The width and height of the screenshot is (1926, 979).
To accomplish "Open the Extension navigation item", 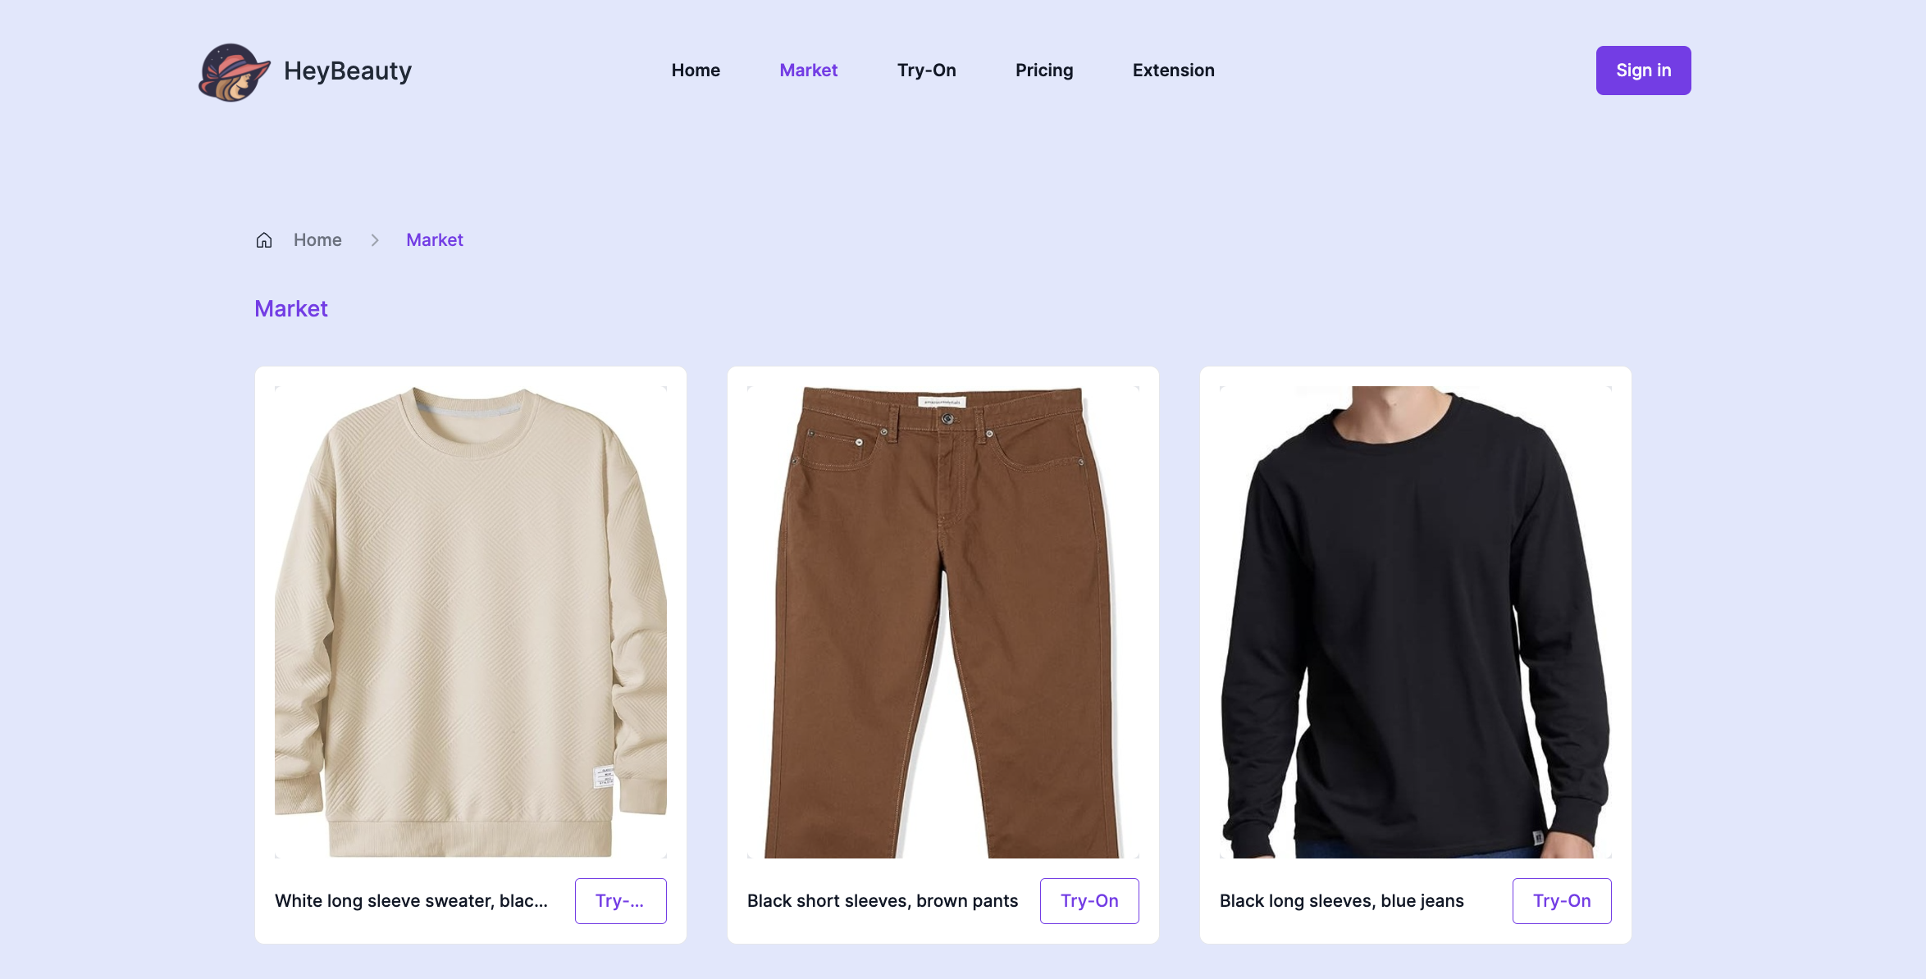I will pos(1173,71).
